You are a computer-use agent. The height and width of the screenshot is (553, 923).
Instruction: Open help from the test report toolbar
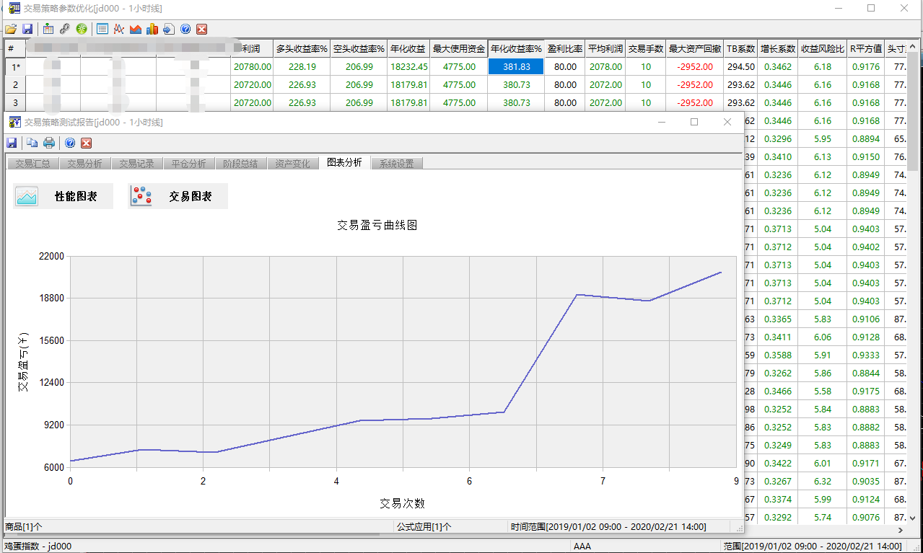(70, 143)
